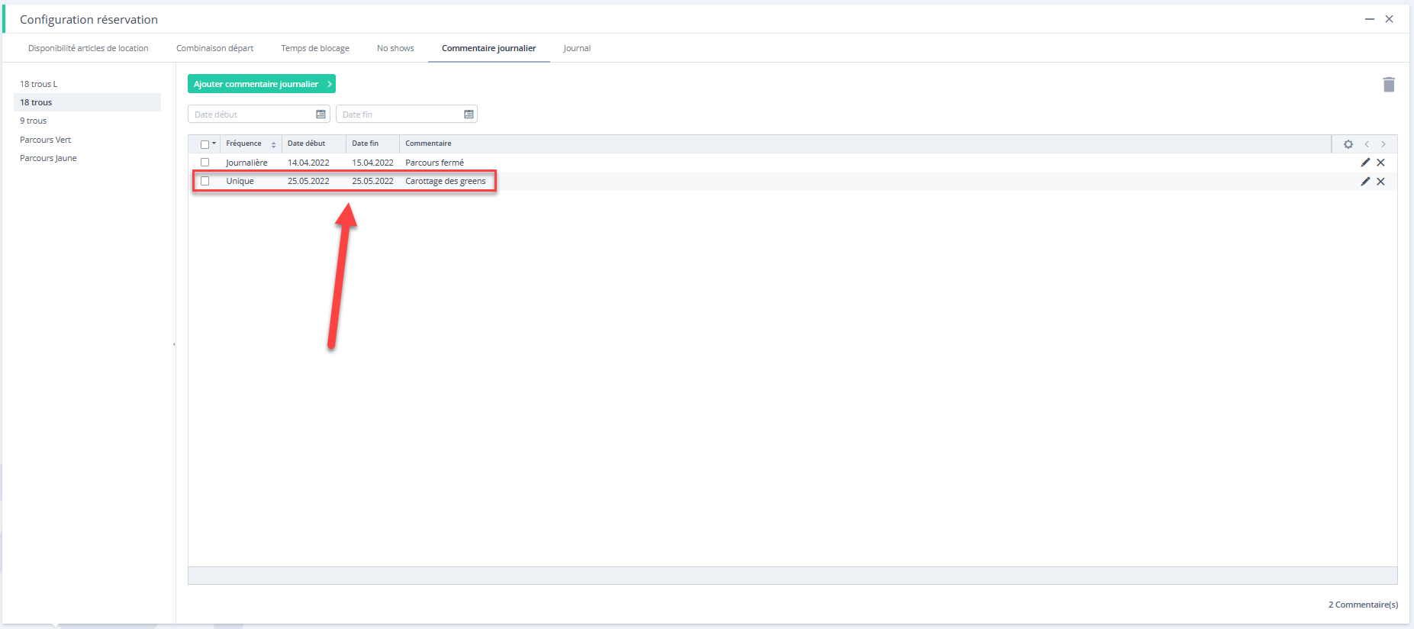Open the Disponibilité articles de location tab
Image resolution: width=1414 pixels, height=629 pixels.
tap(89, 48)
